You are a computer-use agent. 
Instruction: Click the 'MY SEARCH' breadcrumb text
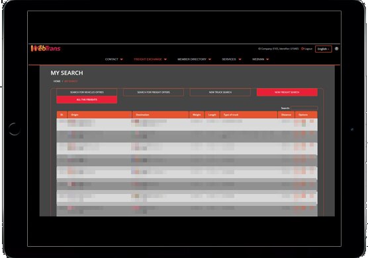coord(71,81)
